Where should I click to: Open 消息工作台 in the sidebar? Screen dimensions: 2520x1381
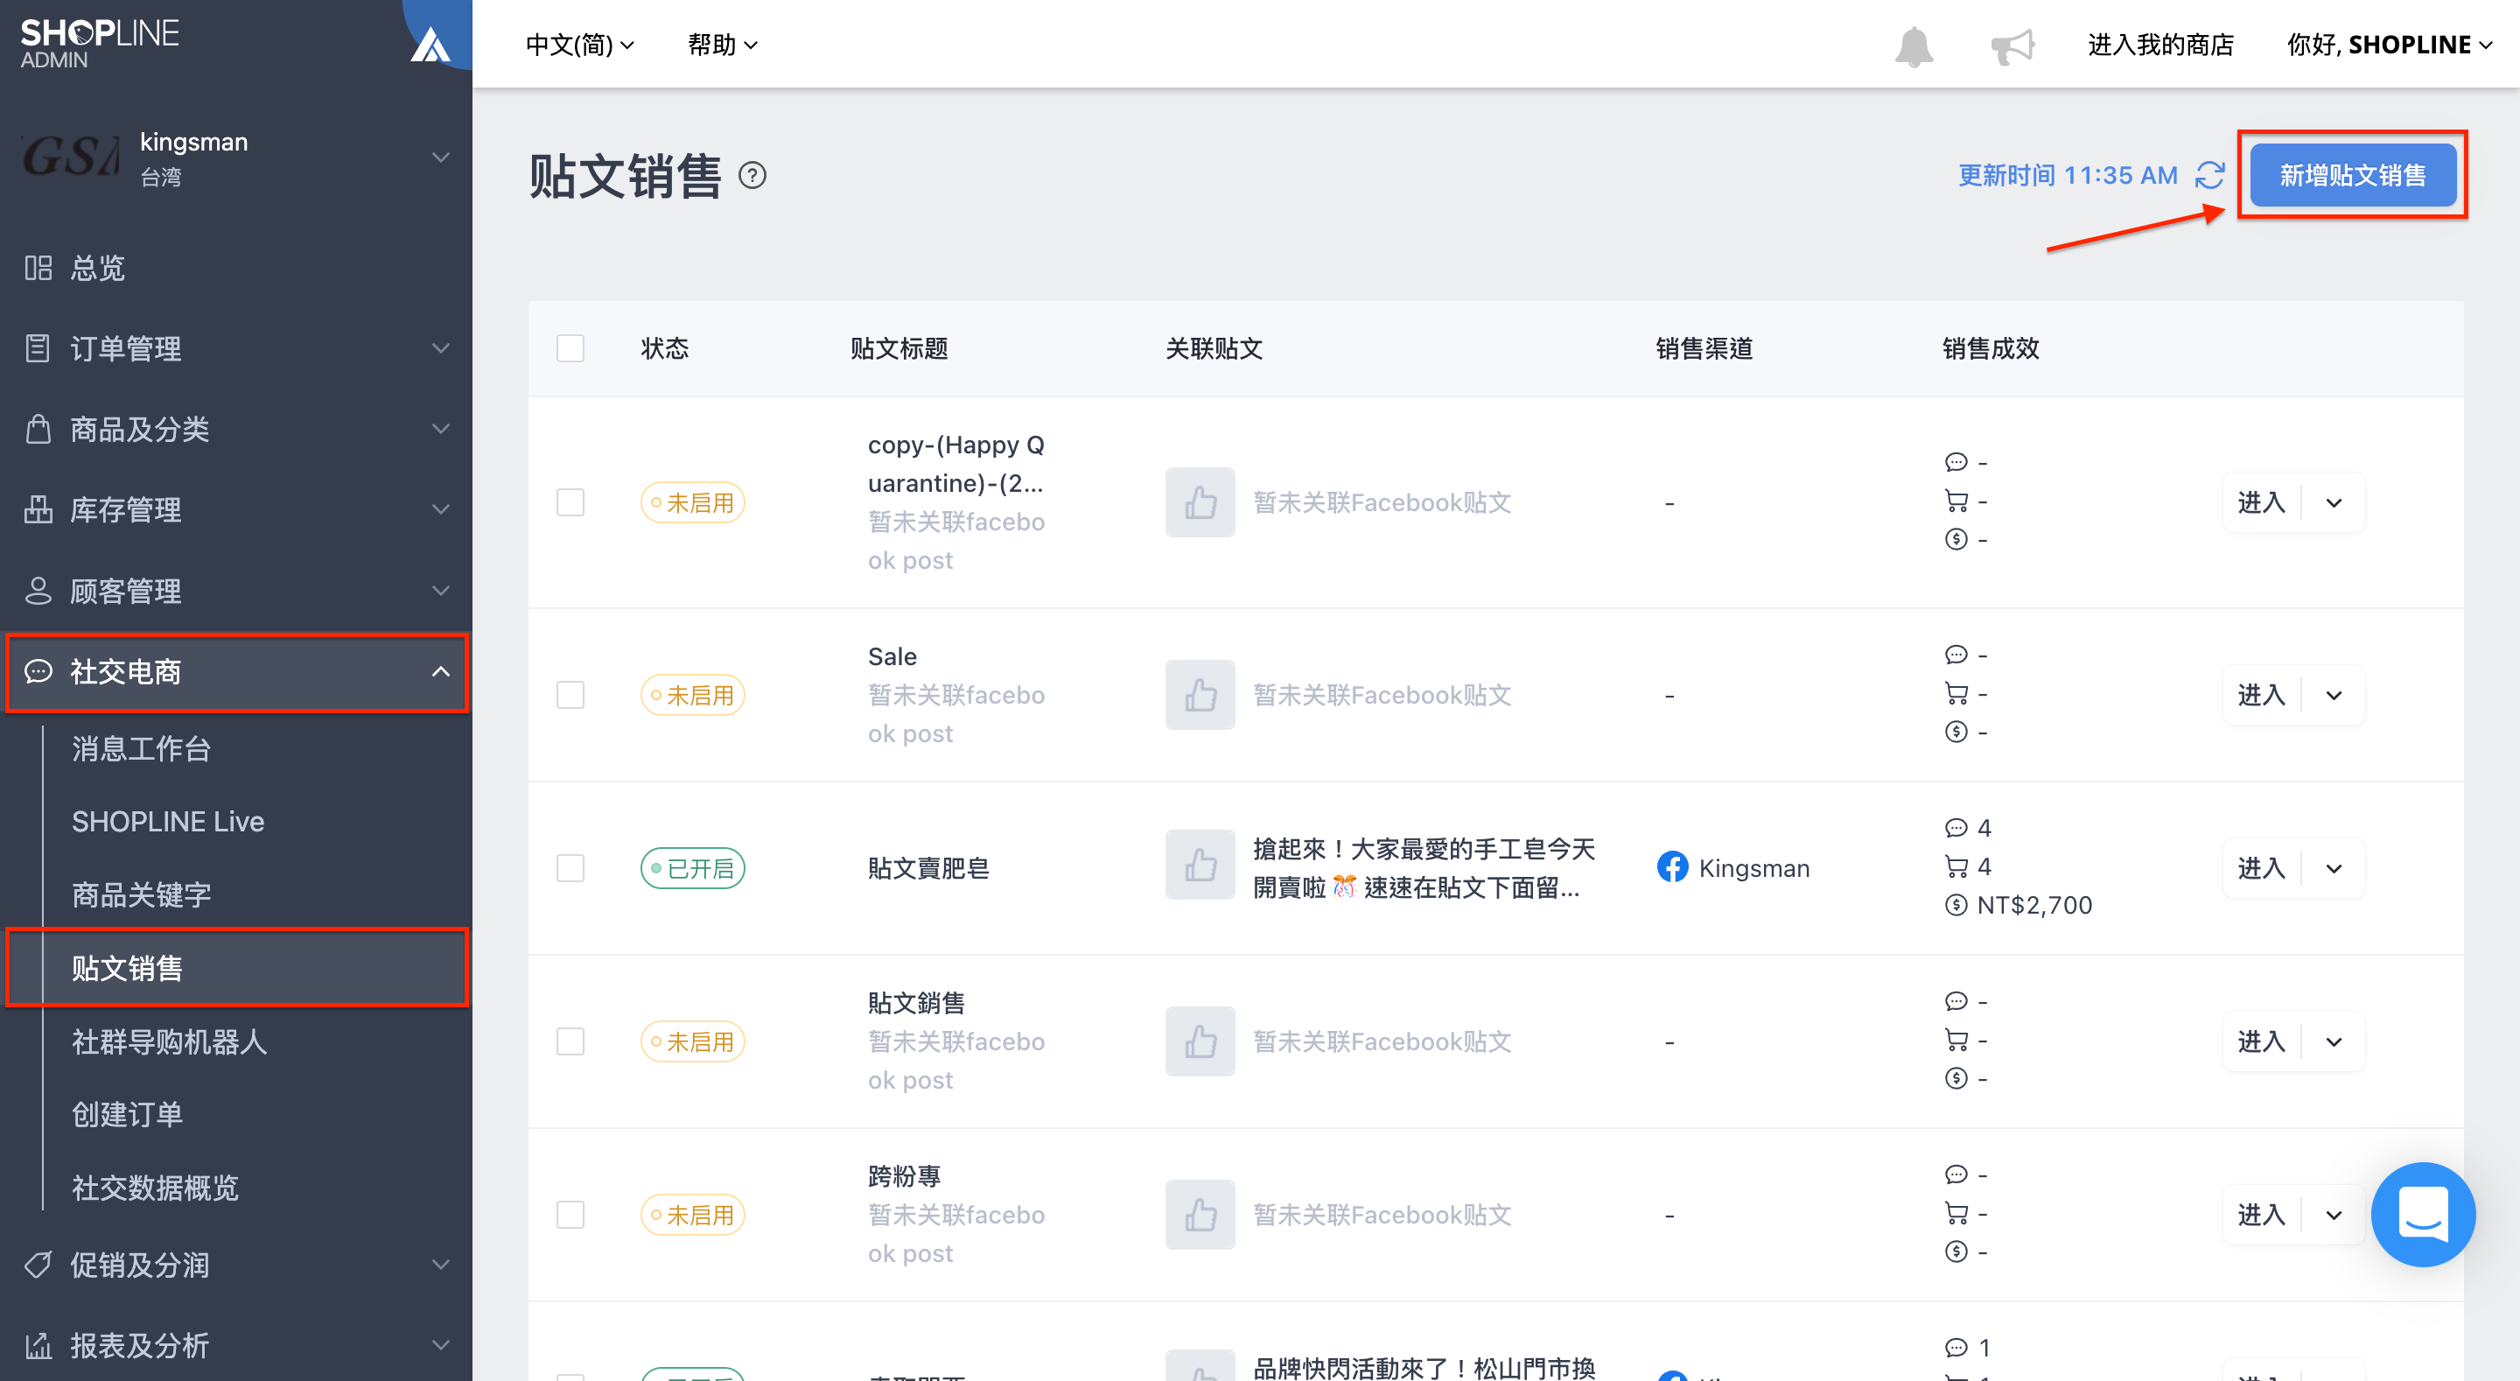coord(141,749)
